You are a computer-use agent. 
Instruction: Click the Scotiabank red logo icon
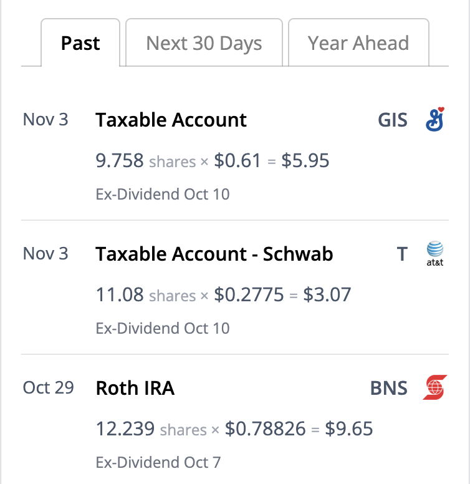[x=434, y=388]
